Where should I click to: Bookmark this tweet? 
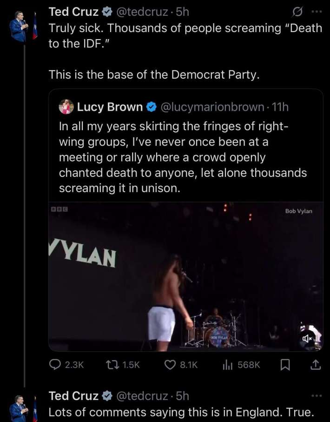[x=286, y=365]
